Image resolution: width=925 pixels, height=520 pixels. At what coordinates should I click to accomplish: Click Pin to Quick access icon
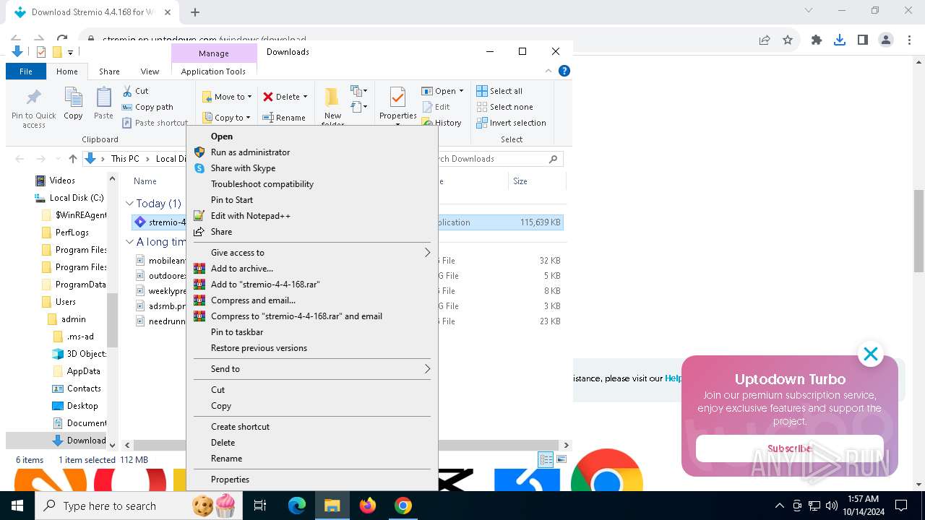[33, 108]
